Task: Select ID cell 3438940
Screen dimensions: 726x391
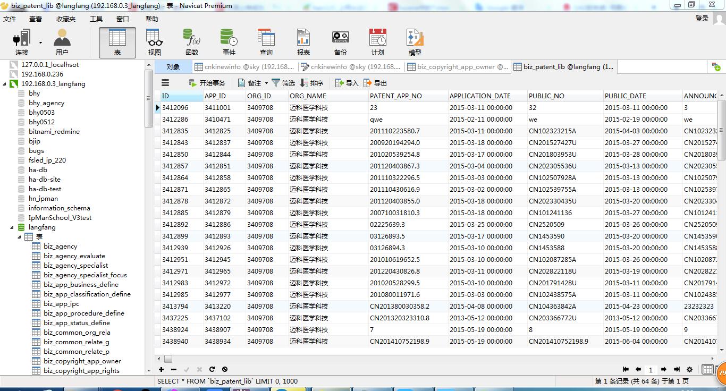Action: pos(182,342)
